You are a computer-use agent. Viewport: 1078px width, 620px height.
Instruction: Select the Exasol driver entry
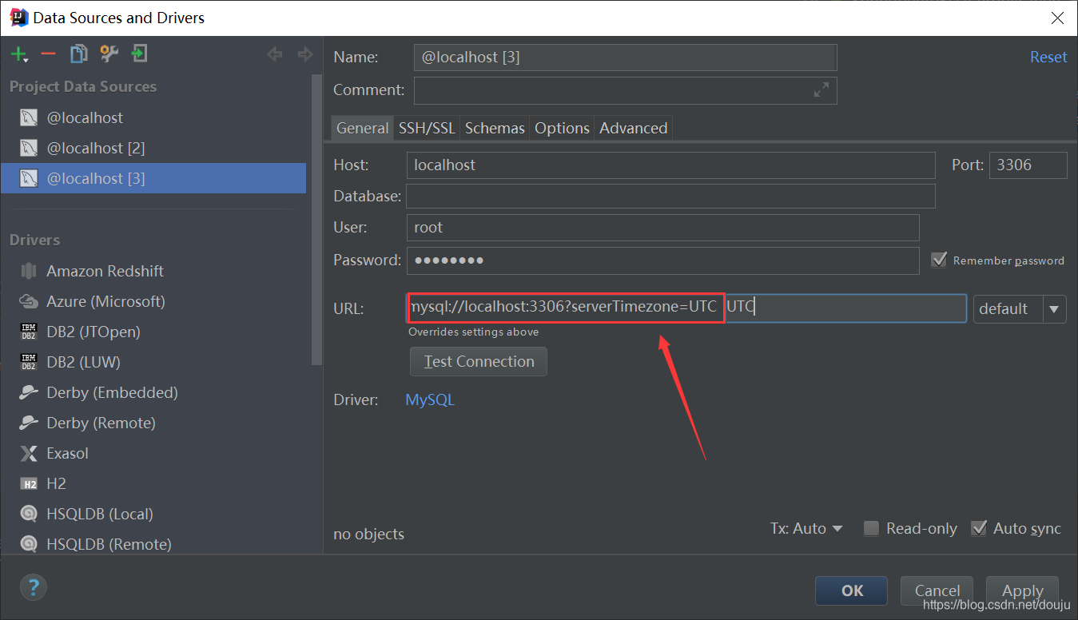point(153,453)
